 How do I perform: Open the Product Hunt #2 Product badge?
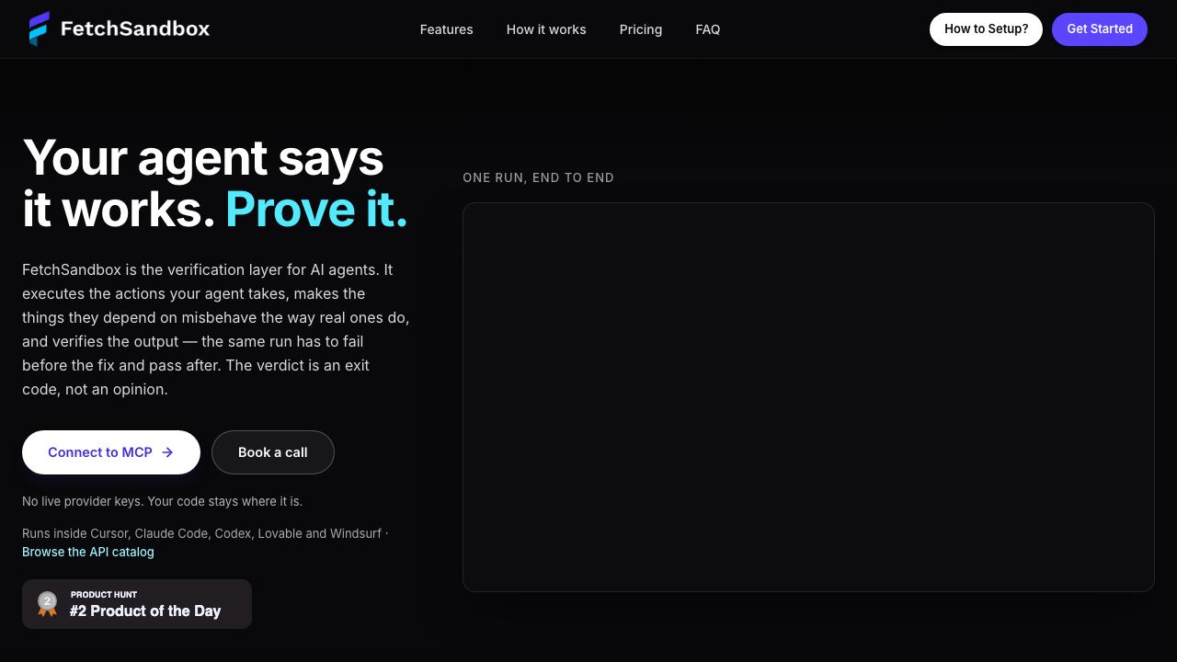point(137,604)
